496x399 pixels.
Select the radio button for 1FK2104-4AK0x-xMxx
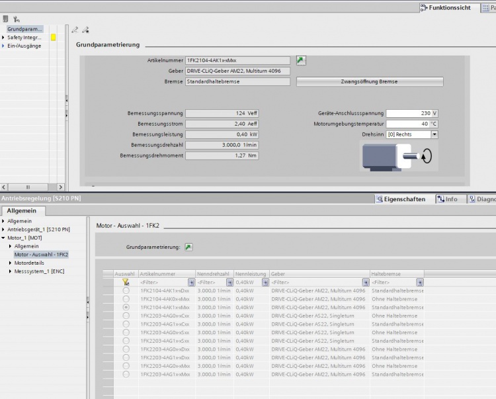tap(126, 299)
